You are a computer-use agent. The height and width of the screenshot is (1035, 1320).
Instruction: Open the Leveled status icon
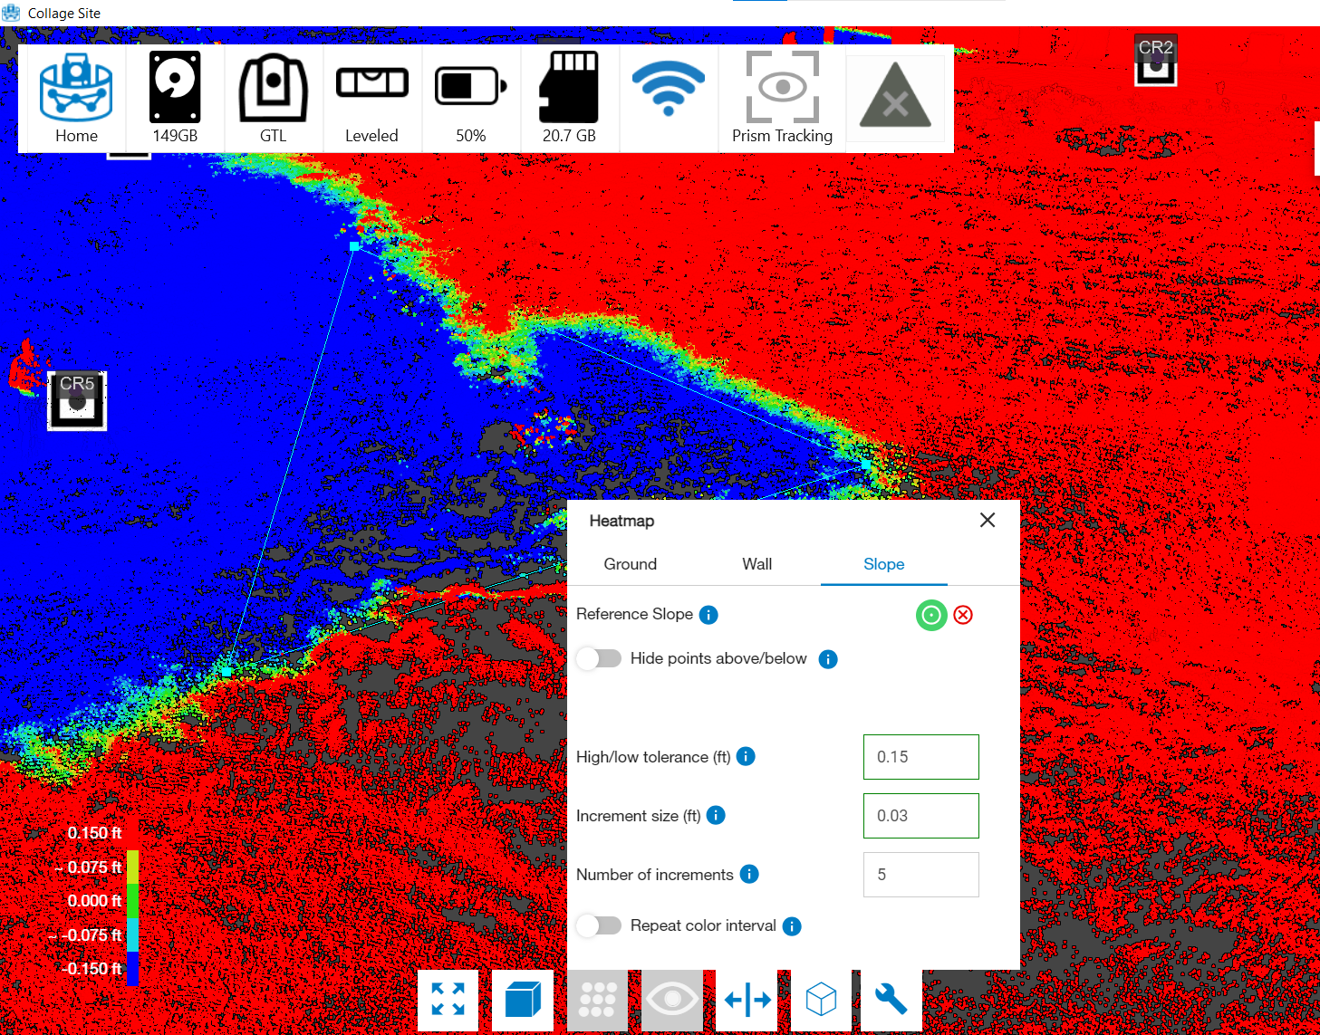371,98
